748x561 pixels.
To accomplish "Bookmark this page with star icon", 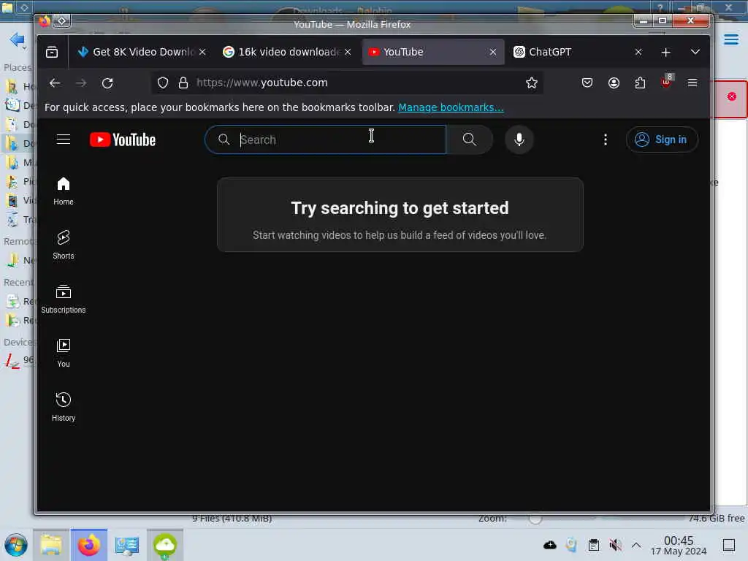I will click(532, 83).
